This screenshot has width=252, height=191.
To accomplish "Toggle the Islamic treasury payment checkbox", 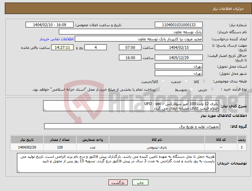I will (x=160, y=89).
